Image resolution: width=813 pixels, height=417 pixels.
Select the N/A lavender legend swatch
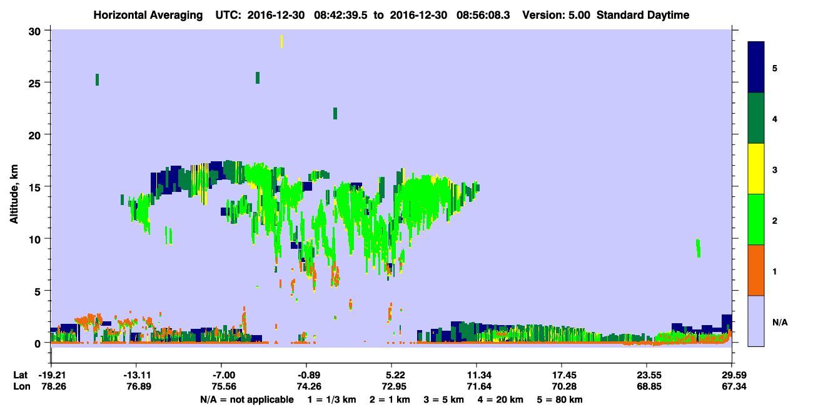point(756,321)
